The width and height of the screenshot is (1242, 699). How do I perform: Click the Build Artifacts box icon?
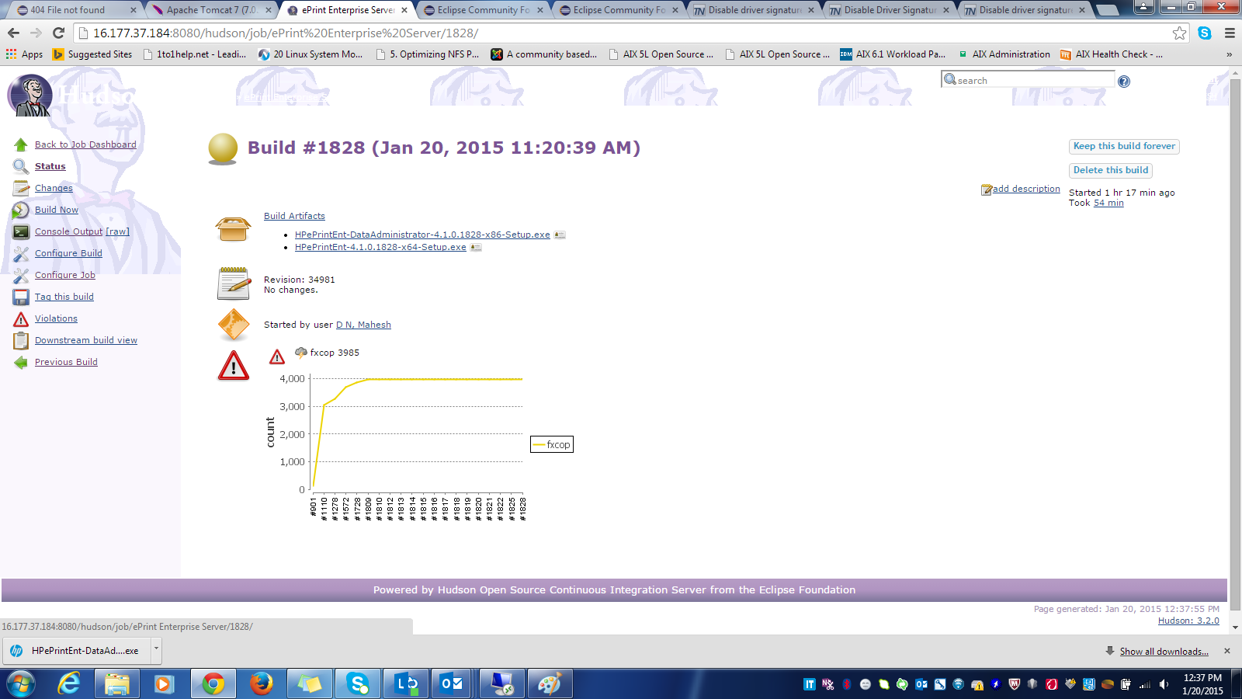233,229
